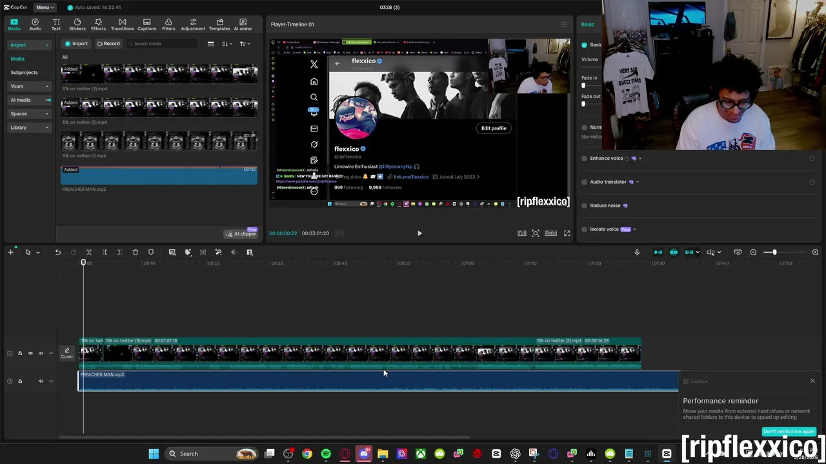Image resolution: width=826 pixels, height=464 pixels.
Task: Open the media filter dropdown
Action: (244, 44)
